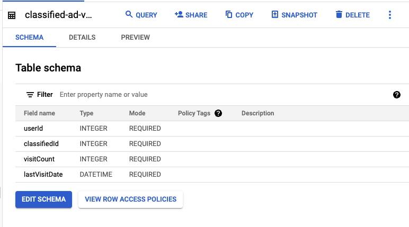Share the table via SHARE button
The width and height of the screenshot is (409, 227).
191,15
